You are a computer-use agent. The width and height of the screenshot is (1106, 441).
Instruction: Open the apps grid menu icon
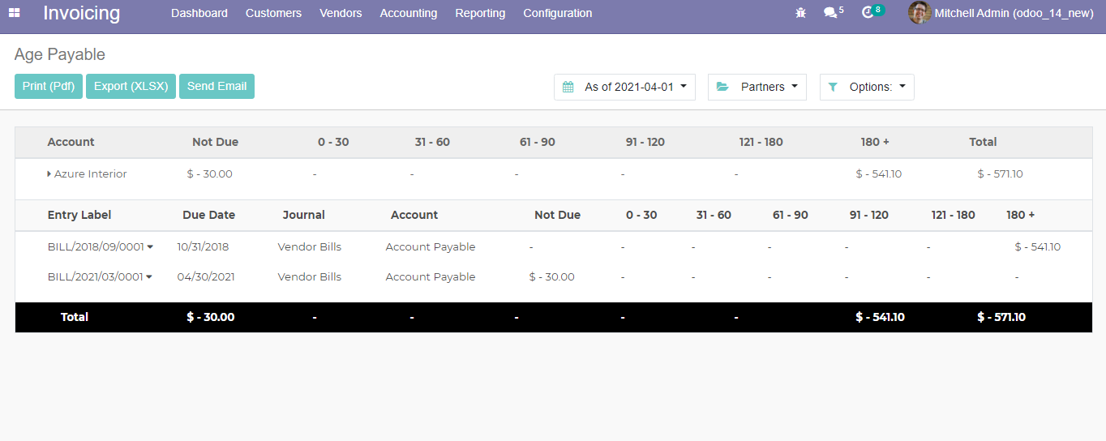pos(15,13)
